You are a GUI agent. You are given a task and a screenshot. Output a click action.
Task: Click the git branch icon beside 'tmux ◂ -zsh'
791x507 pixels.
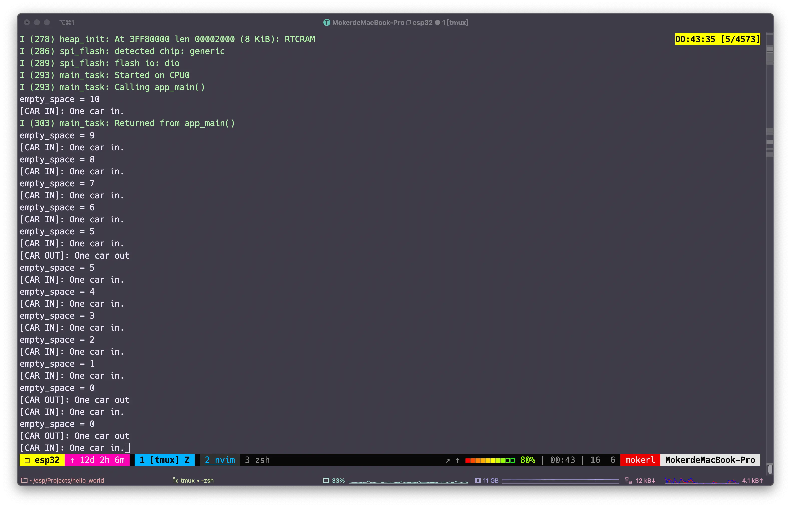[175, 480]
